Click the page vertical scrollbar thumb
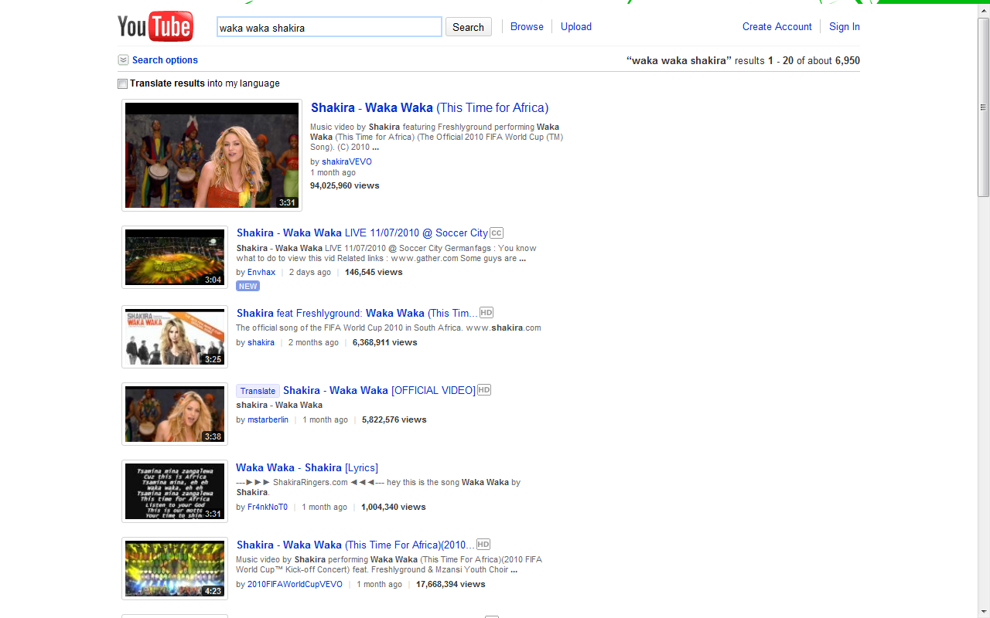 [x=984, y=107]
